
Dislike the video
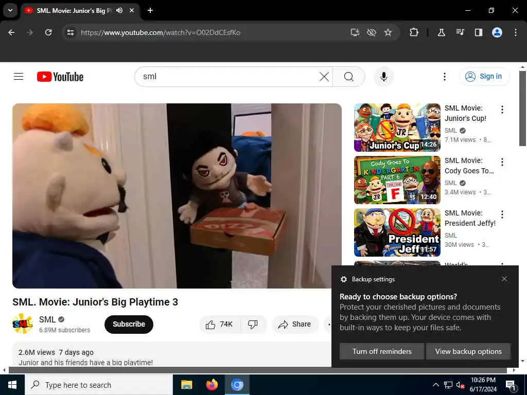click(253, 324)
